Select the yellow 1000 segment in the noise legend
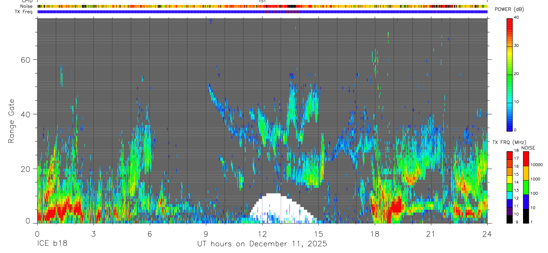Viewport: 548px width, 253px height. point(526,173)
